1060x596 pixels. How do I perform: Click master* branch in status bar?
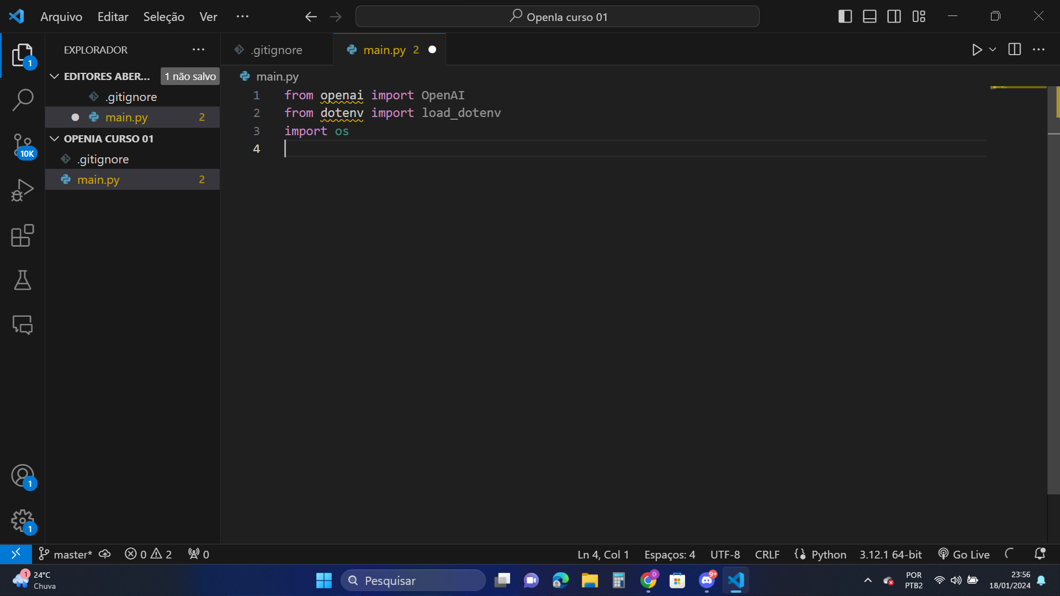point(66,554)
